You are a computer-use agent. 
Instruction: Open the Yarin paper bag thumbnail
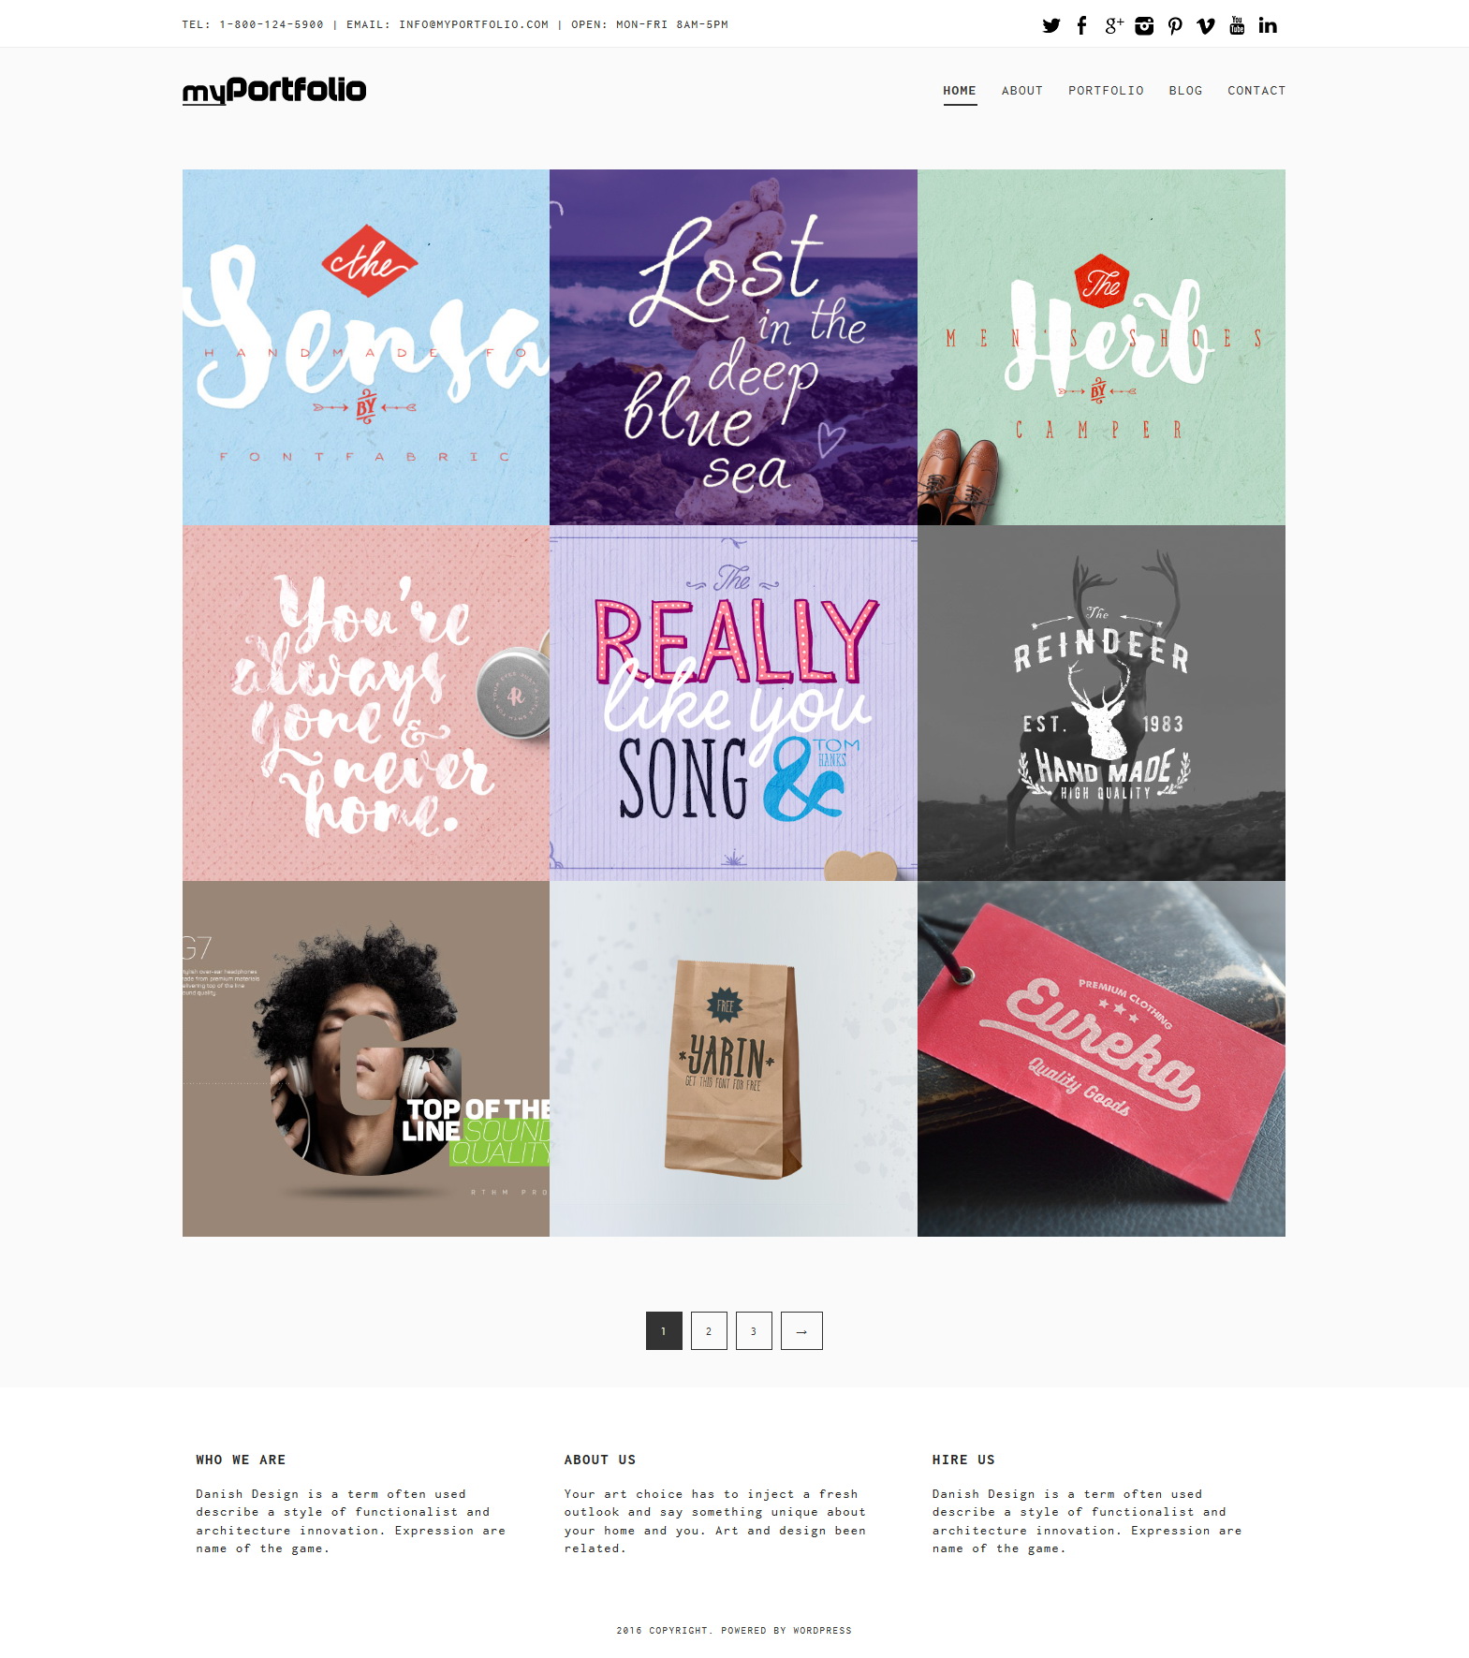tap(733, 1059)
